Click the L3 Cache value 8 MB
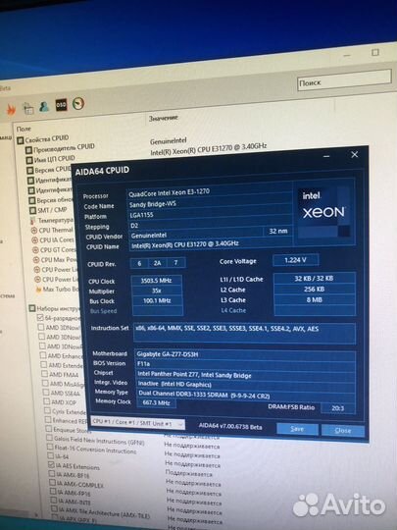The width and height of the screenshot is (397, 530). point(315,299)
